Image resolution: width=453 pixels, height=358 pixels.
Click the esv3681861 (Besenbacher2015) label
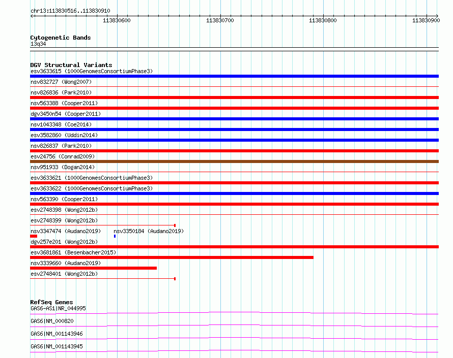(73, 252)
